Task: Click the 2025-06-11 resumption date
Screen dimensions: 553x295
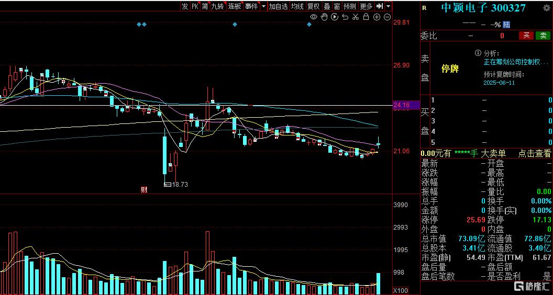Action: (x=499, y=83)
